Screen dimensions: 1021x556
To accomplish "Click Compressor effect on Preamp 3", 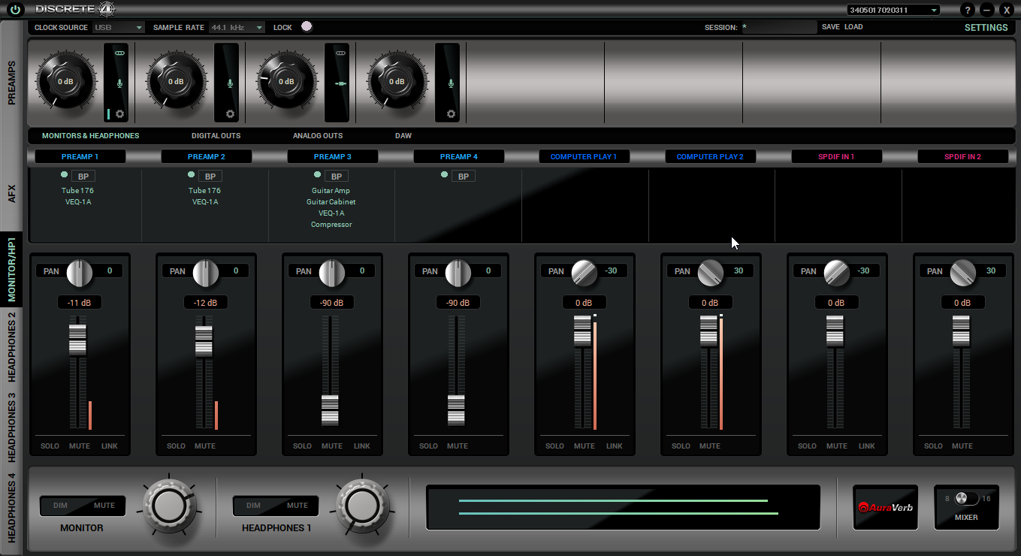I will [331, 225].
